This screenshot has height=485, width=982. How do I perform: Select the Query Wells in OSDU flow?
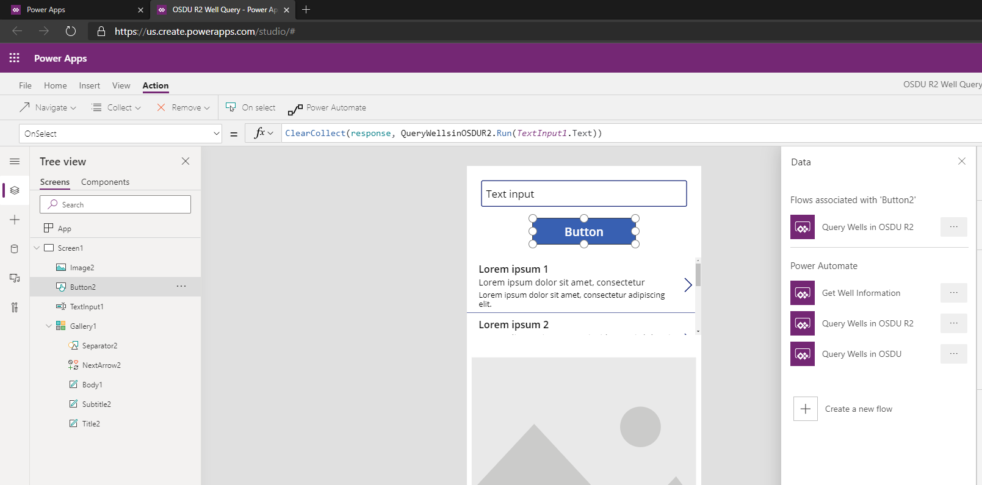pyautogui.click(x=861, y=354)
